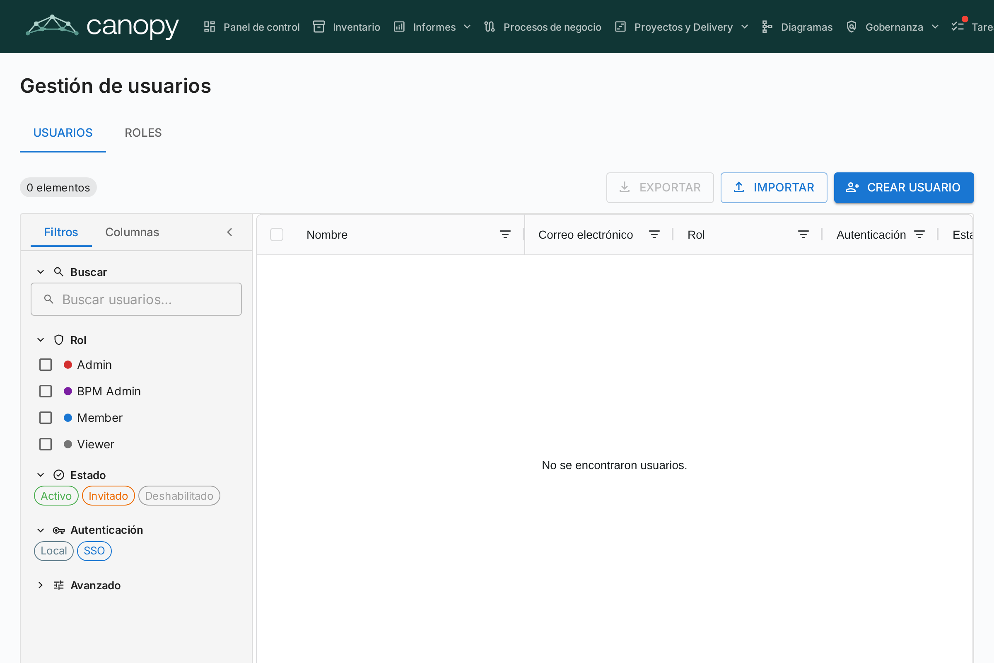Click the Autenticación column filter icon
The image size is (994, 663).
tap(919, 235)
